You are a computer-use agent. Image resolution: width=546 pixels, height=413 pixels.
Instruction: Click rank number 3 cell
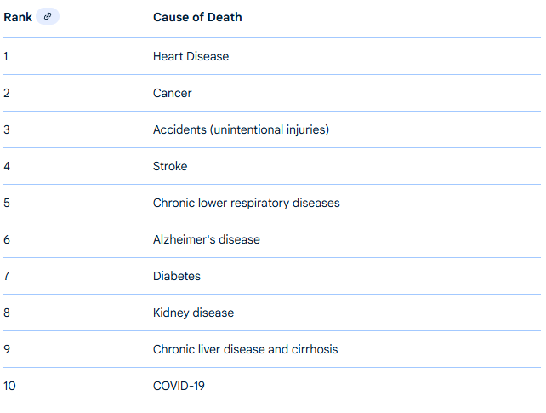[x=7, y=129]
